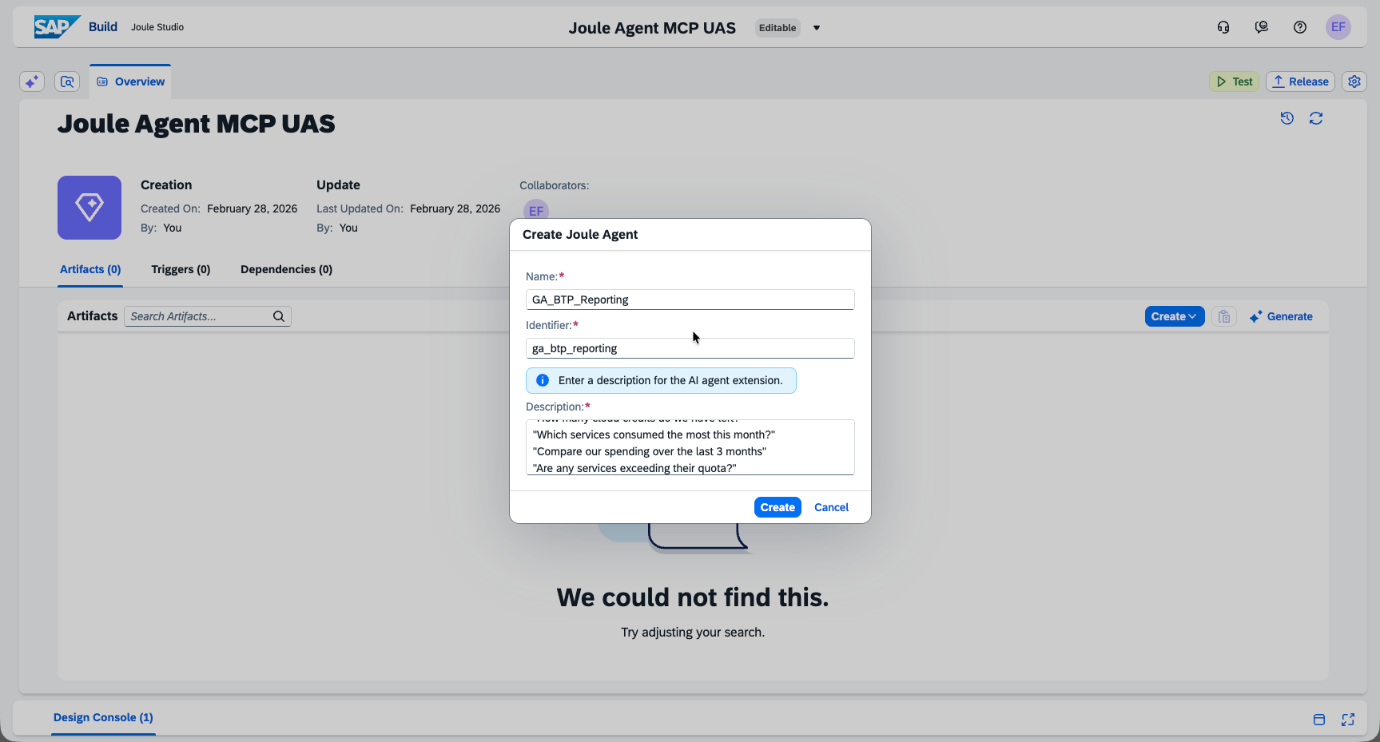1380x742 pixels.
Task: Open the headset support icon
Action: point(1223,27)
